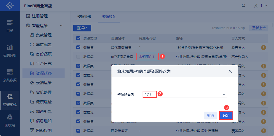Viewport: 274px width, 136px height.
Task: Toggle the select-all checkbox in table header
Action: [78, 38]
